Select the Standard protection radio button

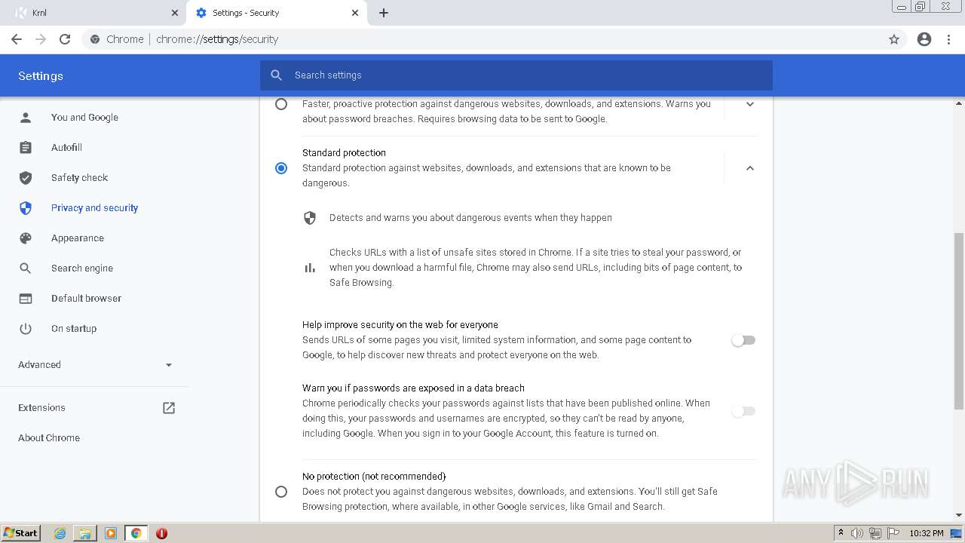point(281,168)
